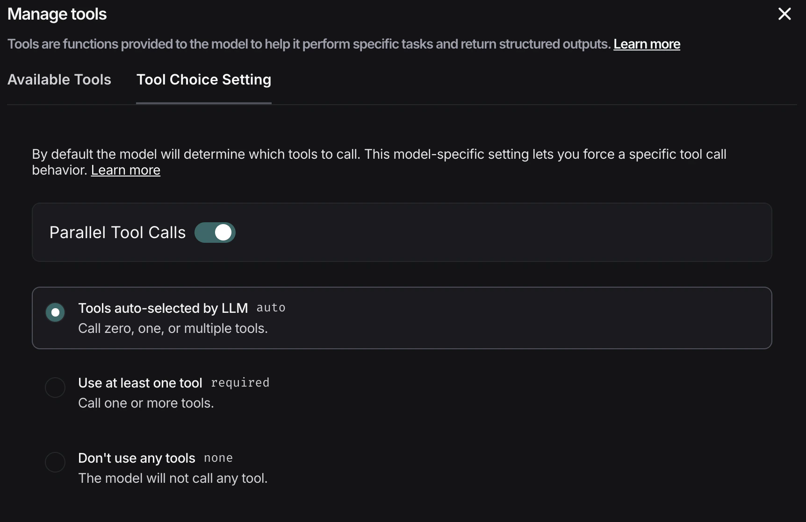
Task: Click the 'Call one or more tools' text
Action: click(146, 403)
